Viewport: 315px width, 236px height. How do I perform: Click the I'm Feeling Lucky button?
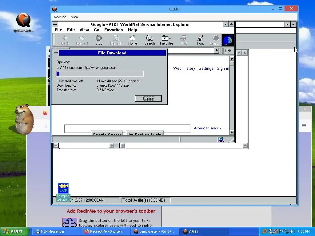tap(145, 133)
